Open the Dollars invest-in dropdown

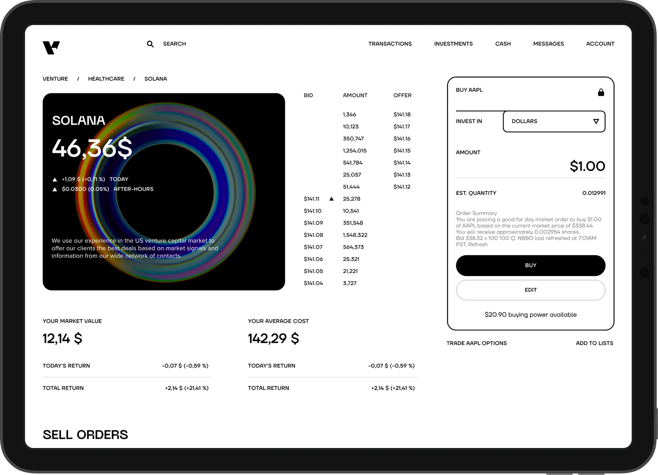pos(554,121)
